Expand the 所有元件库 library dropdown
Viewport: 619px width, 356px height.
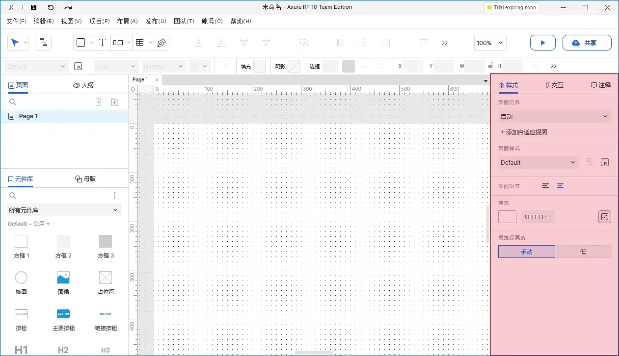[x=64, y=210]
